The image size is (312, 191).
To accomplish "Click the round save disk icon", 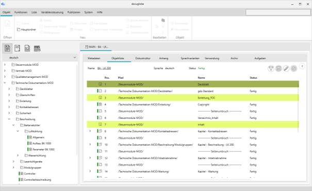I will pos(278,68).
